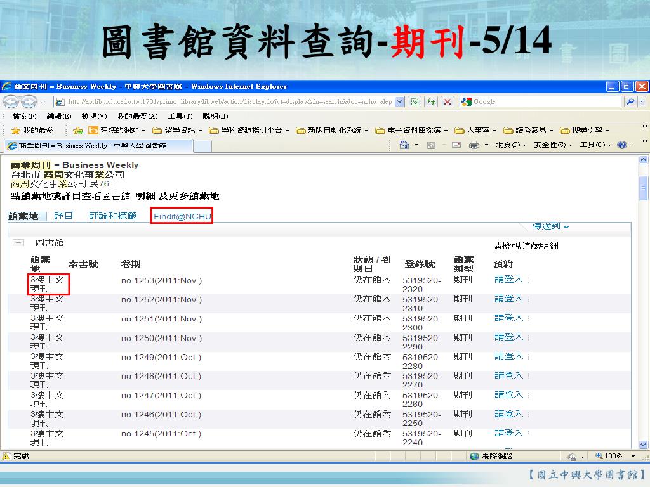Click the 請檢視館藏明細 text
The height and width of the screenshot is (487, 650).
pos(525,245)
